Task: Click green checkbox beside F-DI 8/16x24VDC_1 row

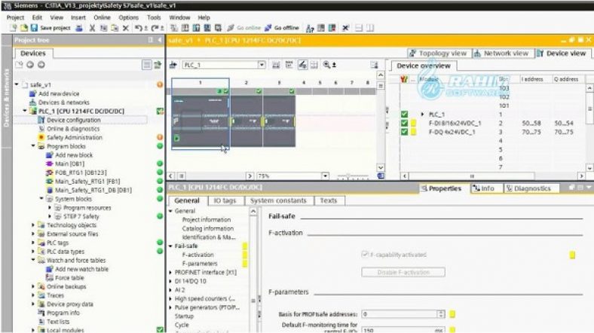Action: 404,123
